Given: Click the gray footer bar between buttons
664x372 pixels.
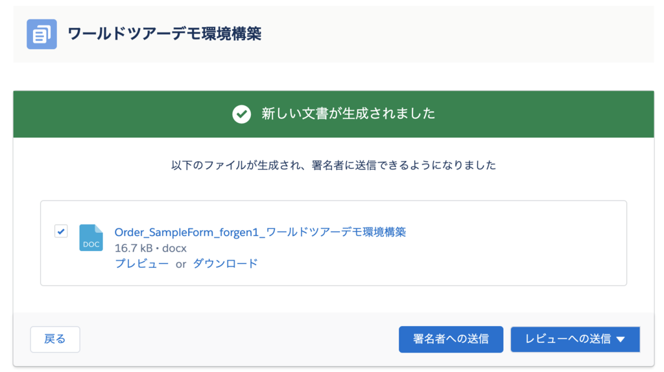Looking at the screenshot, I should coord(237,339).
